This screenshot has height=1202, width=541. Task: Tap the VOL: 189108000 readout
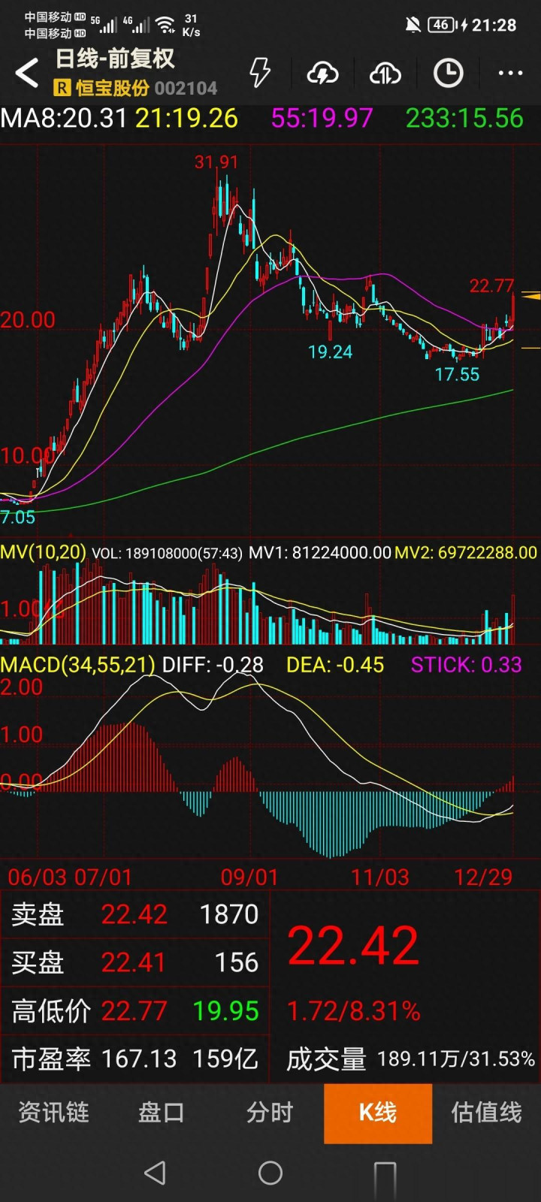click(x=167, y=553)
